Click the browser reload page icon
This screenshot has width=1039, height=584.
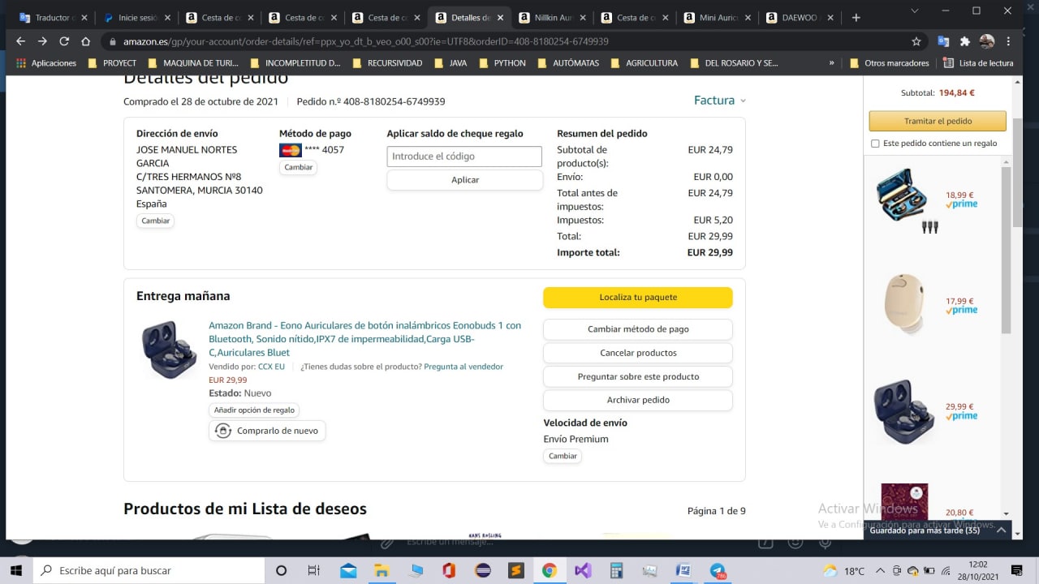click(64, 41)
